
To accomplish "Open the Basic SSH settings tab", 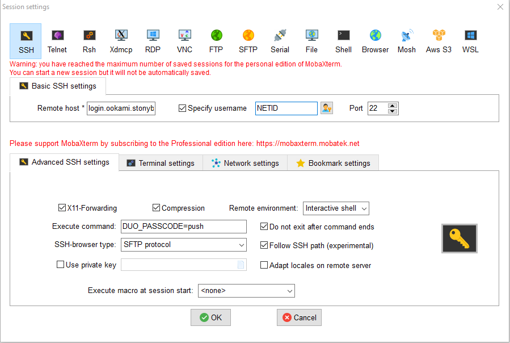I will coord(58,86).
